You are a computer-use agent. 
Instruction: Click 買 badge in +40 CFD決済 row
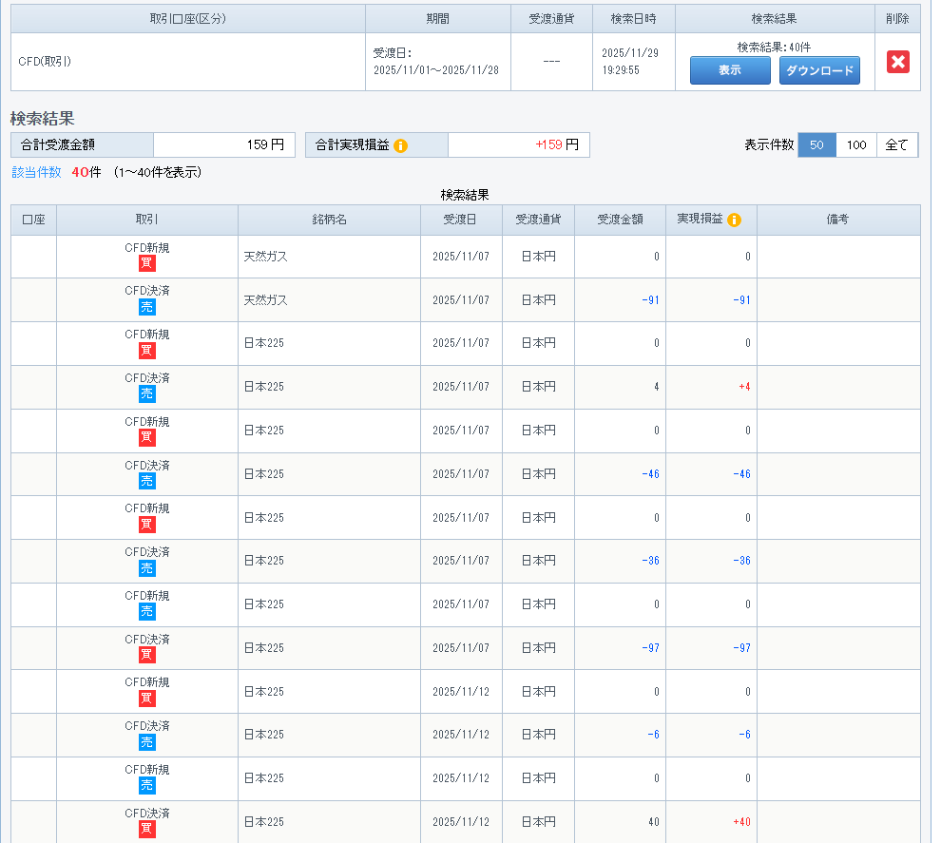click(x=147, y=830)
